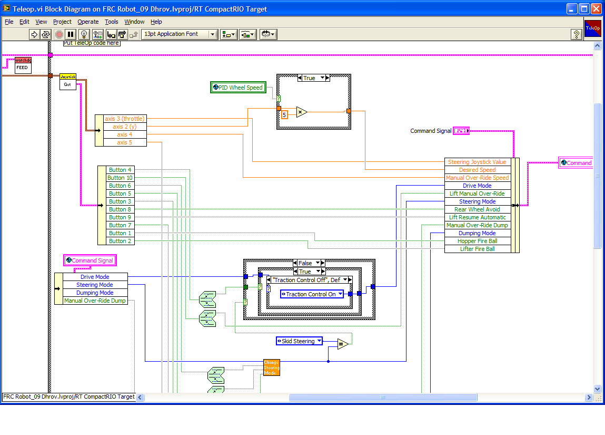Open the Project menu
Image resolution: width=605 pixels, height=435 pixels.
(x=62, y=22)
